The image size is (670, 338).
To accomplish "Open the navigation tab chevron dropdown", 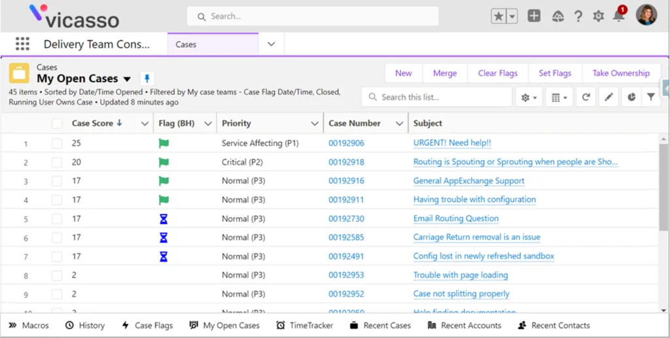I will click(x=272, y=44).
